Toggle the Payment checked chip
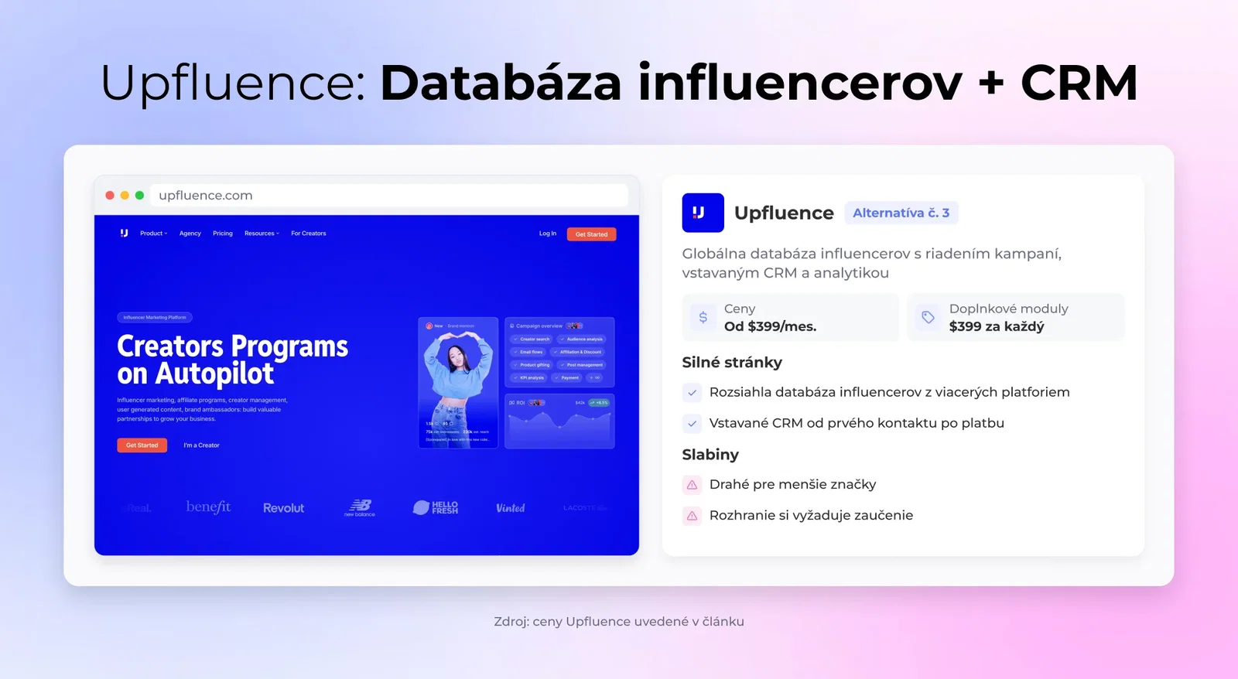The image size is (1238, 679). (566, 377)
